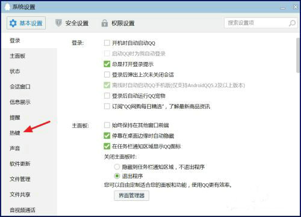Click the vertical scrollbar thumb

tap(298, 55)
